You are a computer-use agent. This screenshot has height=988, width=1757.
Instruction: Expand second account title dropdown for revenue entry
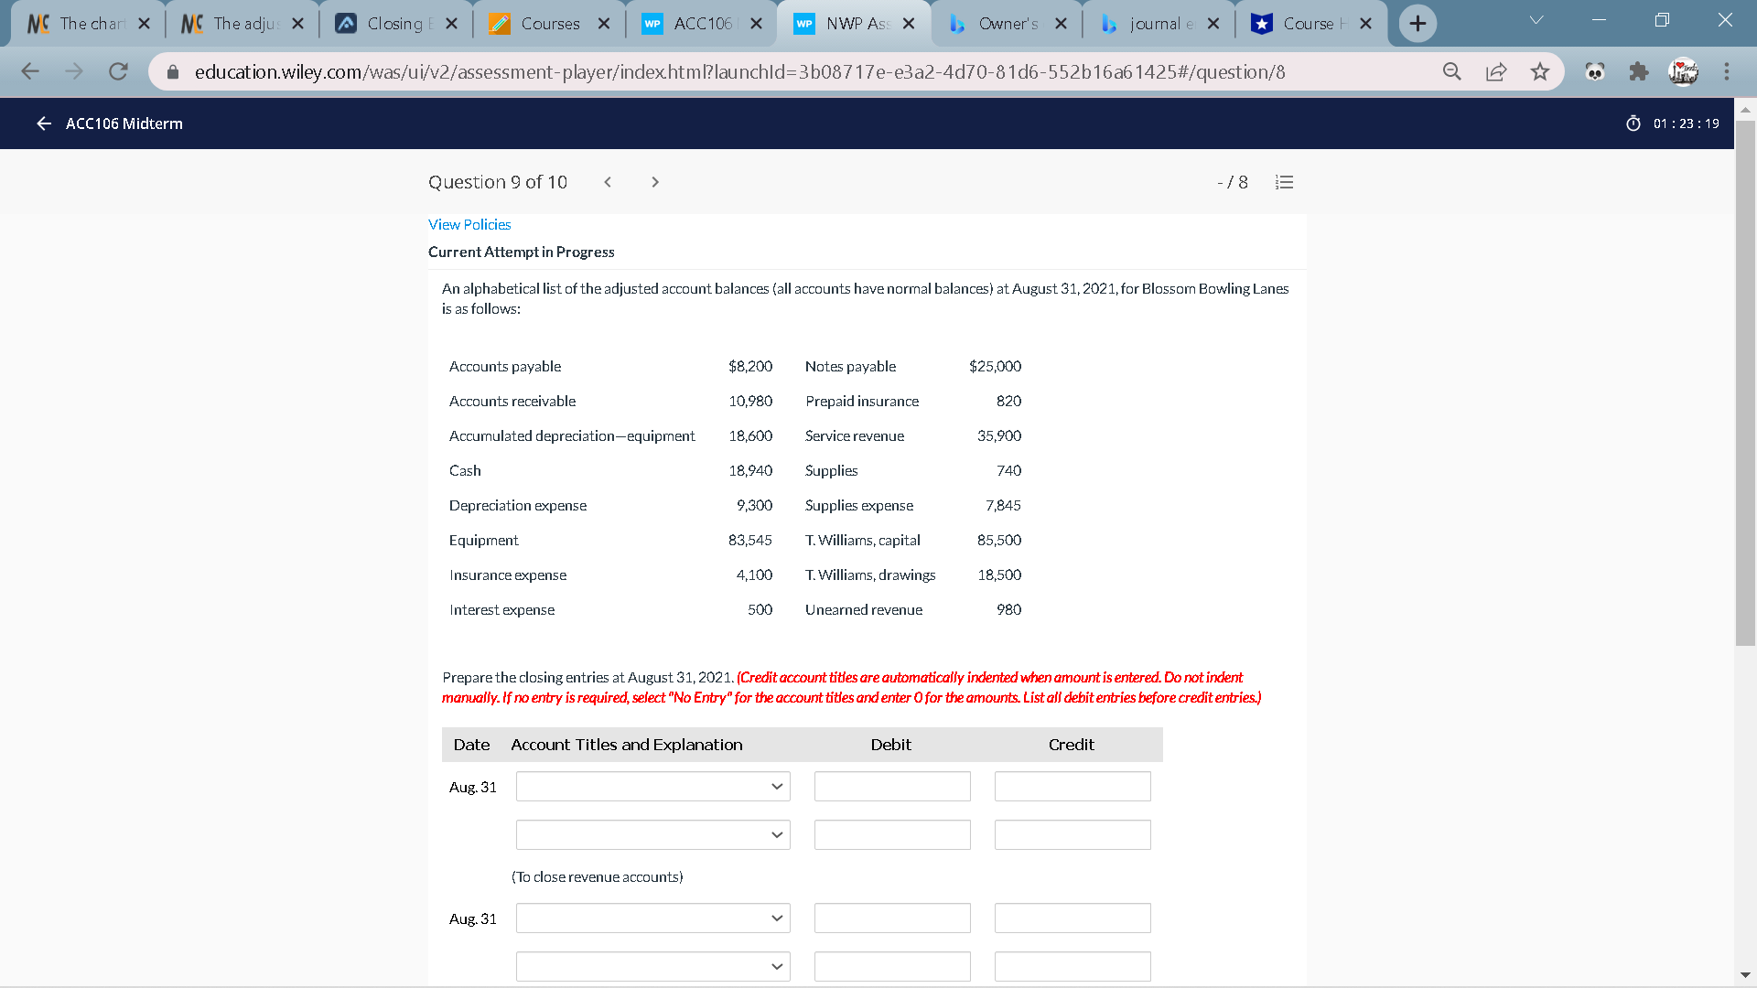(652, 835)
